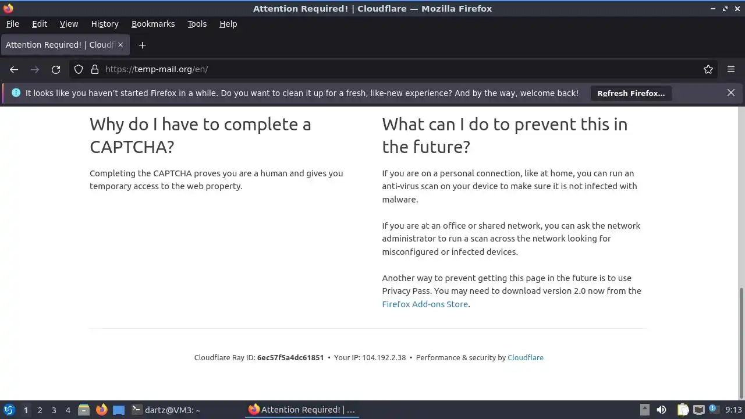Open the volume speaker tray icon
The image size is (745, 419).
(x=661, y=410)
